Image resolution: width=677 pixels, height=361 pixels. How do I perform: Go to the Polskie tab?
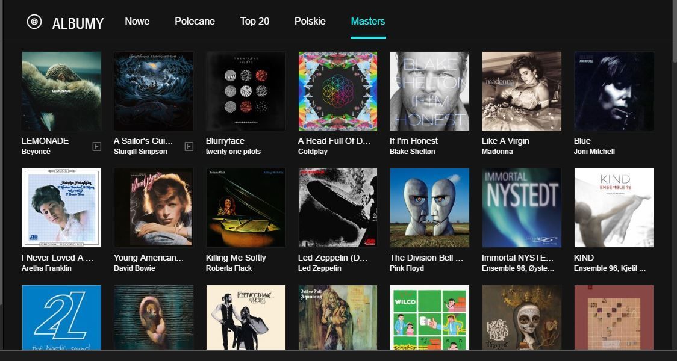tap(310, 21)
